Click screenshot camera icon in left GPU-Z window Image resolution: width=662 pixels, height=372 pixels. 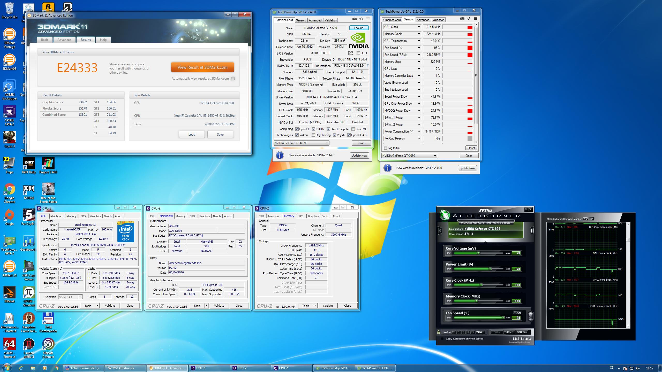355,19
